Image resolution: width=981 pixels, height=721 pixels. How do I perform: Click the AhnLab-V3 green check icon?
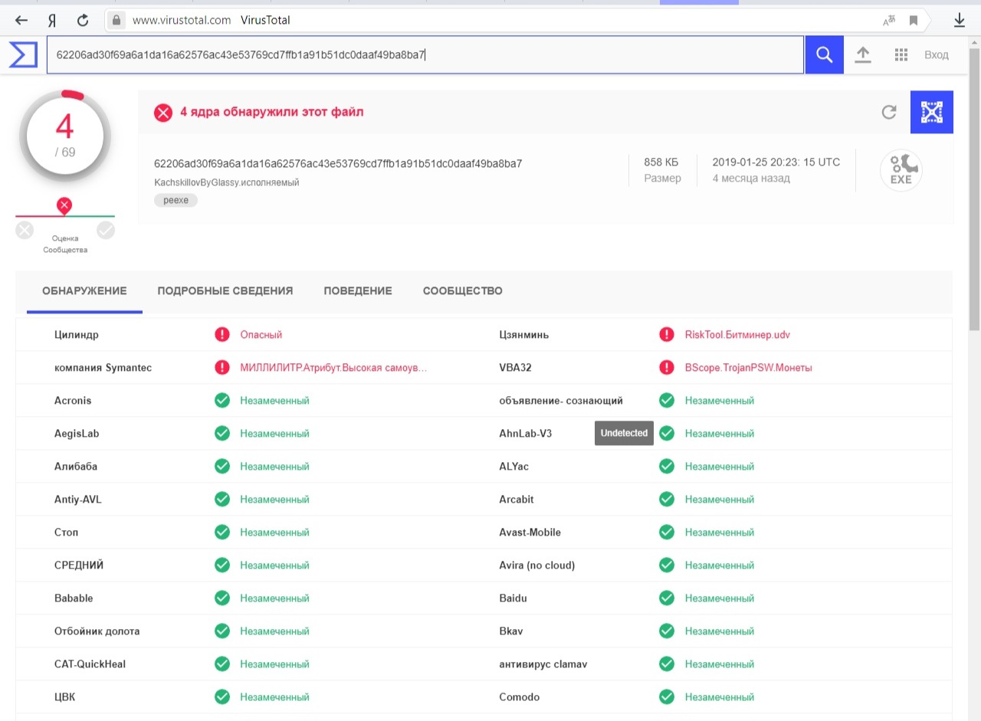667,434
